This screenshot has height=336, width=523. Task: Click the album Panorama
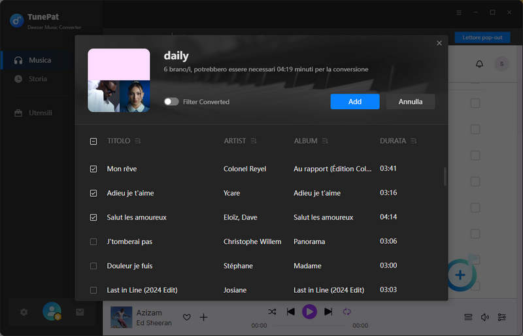point(309,242)
